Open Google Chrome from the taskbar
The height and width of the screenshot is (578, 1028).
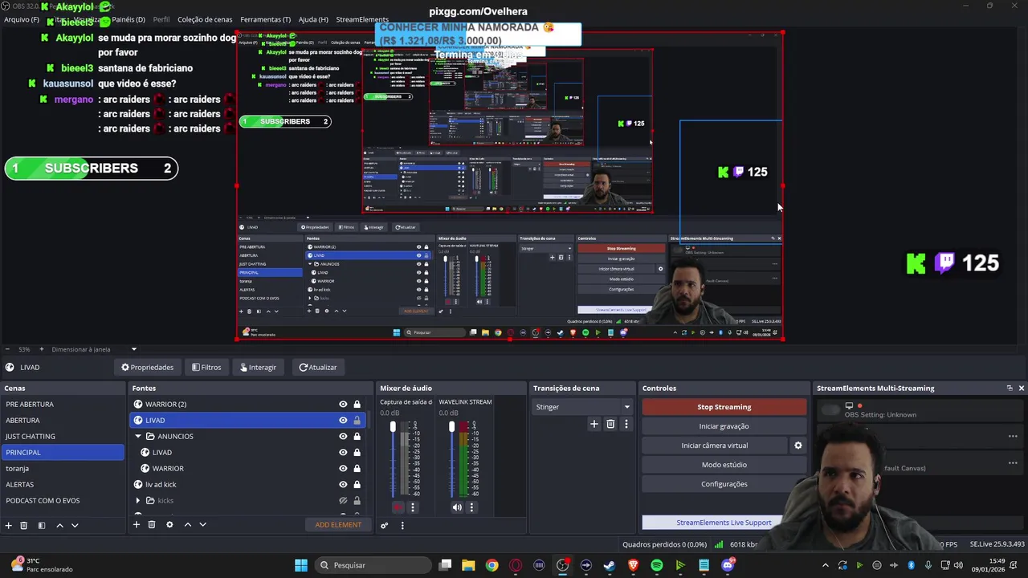[x=492, y=565]
